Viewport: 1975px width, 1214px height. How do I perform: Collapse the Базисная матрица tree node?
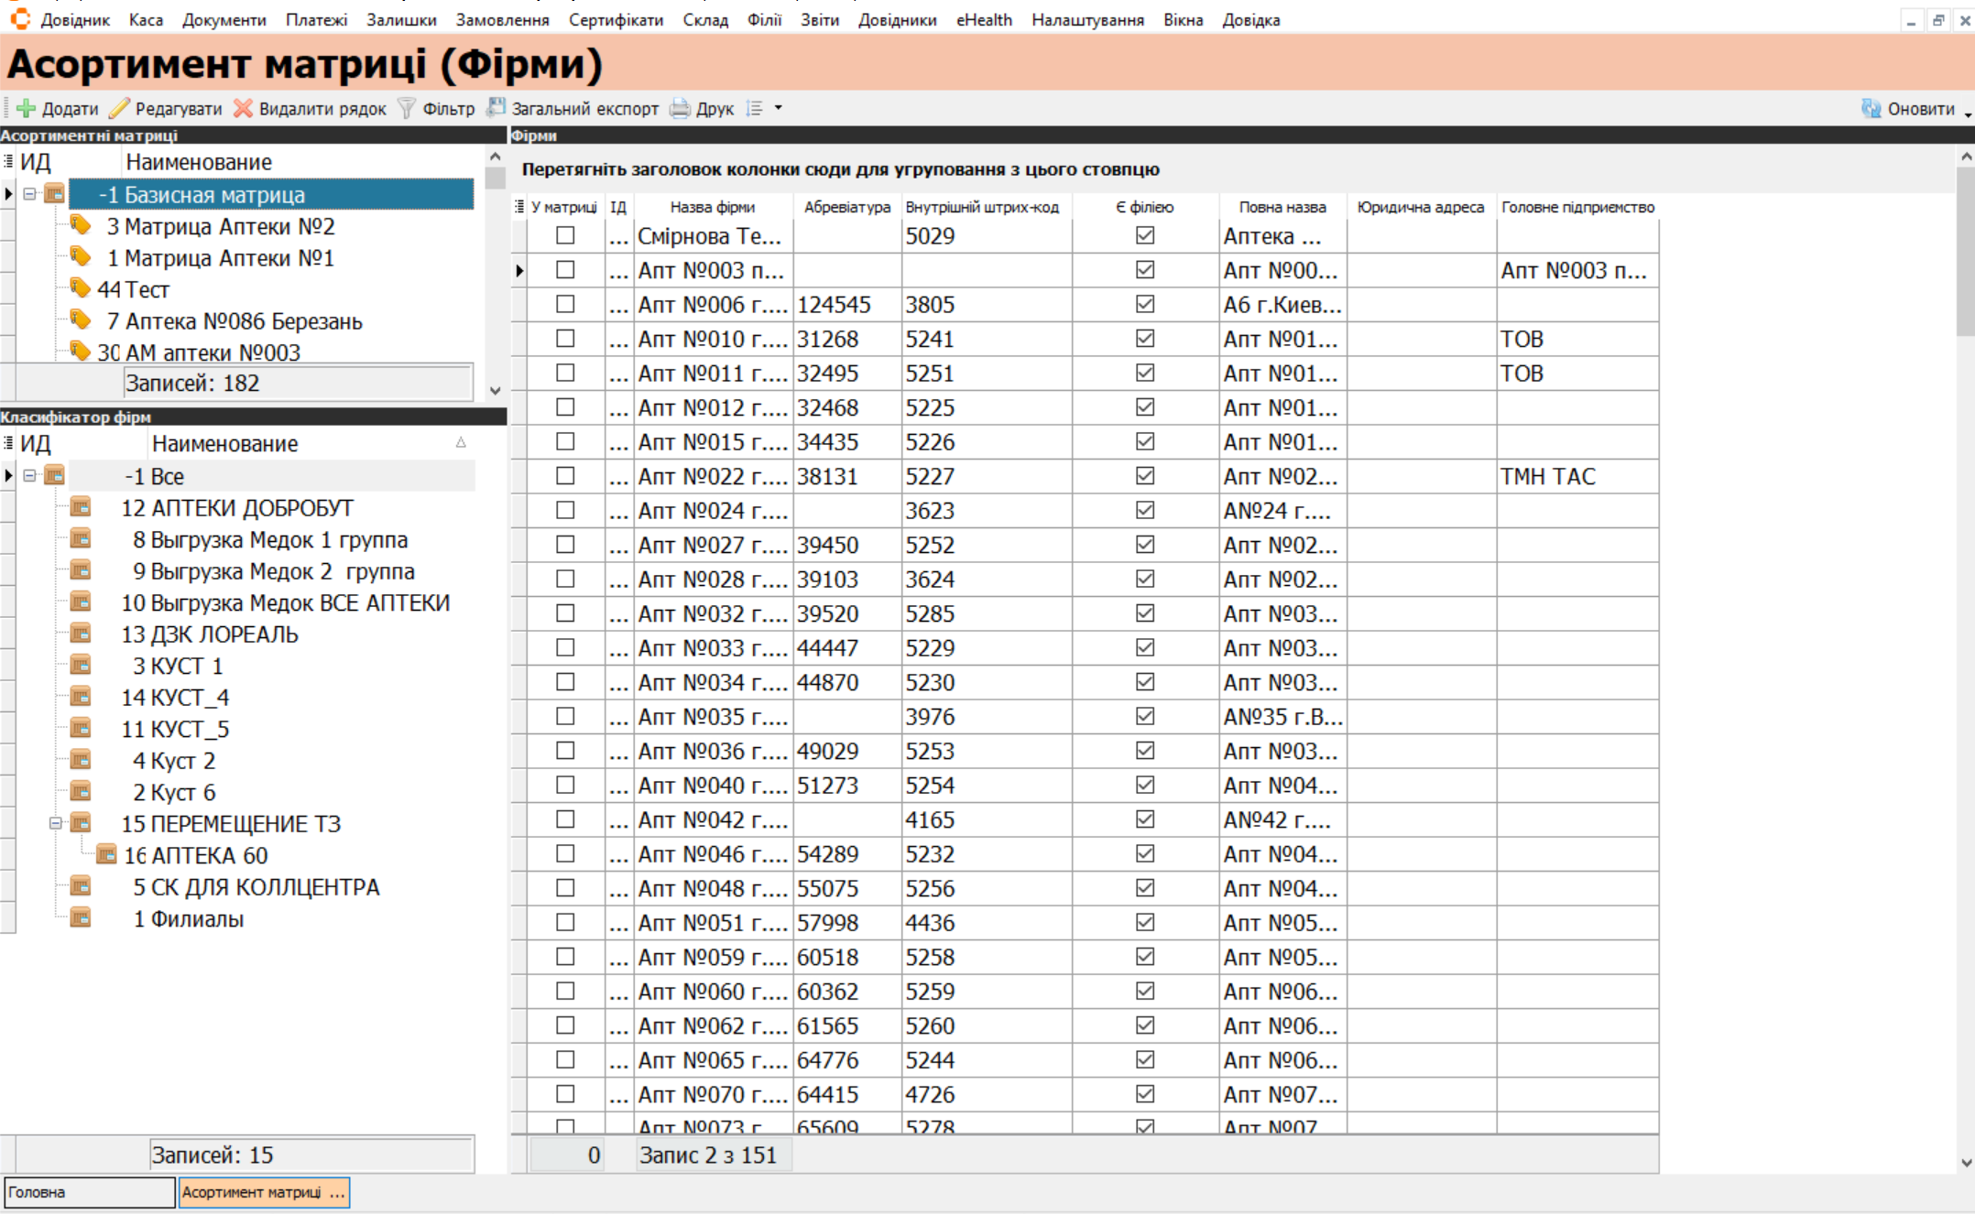[x=29, y=194]
